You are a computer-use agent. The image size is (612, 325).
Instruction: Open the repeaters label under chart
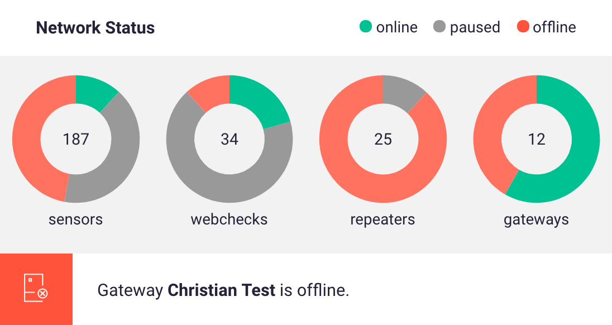pyautogui.click(x=383, y=219)
